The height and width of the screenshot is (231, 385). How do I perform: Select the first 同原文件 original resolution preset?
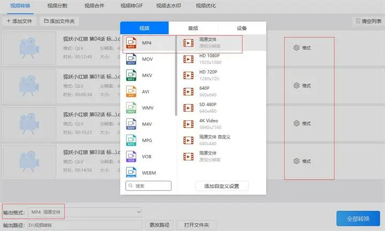(x=221, y=43)
